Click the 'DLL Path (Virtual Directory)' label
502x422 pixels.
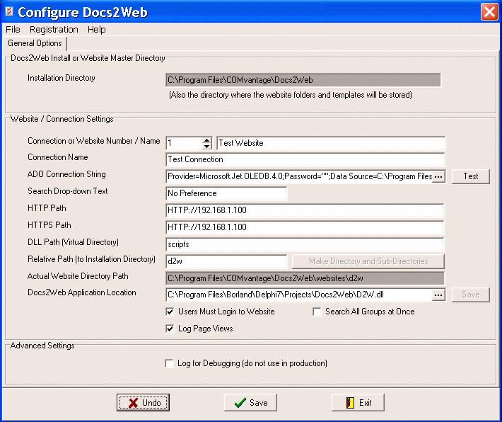coord(73,242)
